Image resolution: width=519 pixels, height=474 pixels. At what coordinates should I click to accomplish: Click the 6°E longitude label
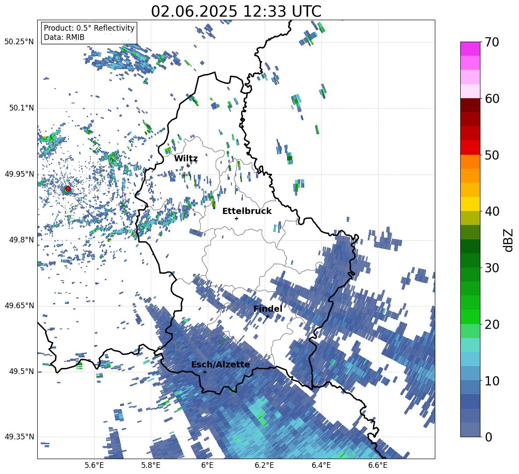tap(207, 465)
